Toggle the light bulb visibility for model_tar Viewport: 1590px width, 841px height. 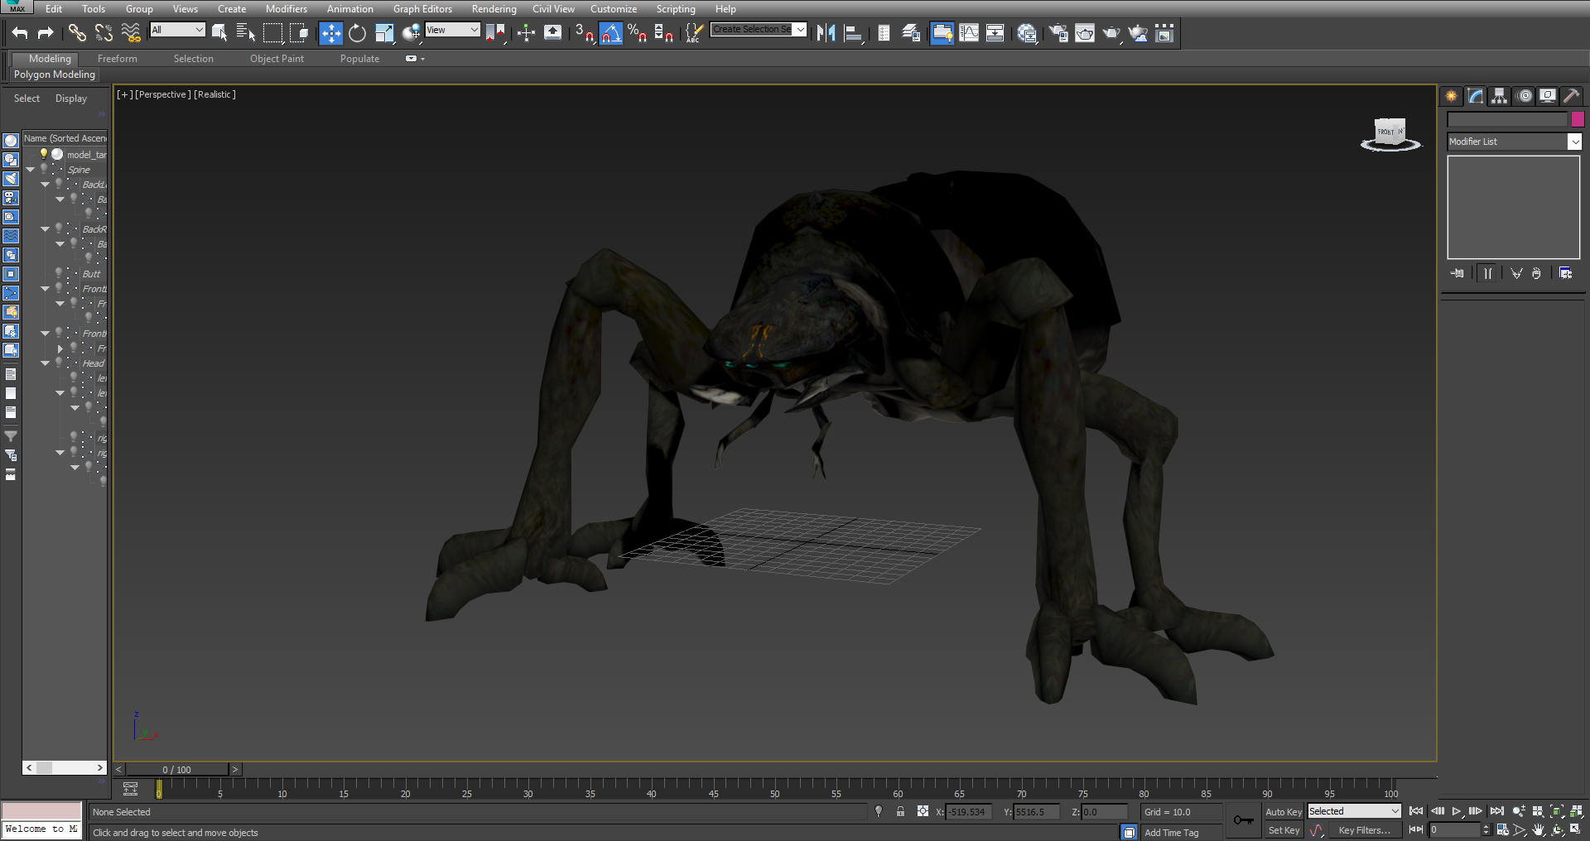[44, 154]
